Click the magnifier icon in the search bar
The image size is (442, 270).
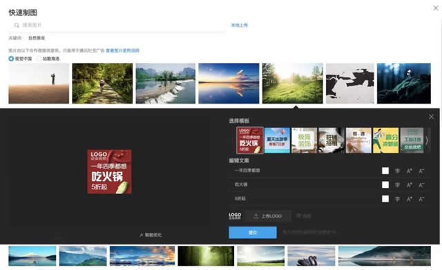point(17,25)
